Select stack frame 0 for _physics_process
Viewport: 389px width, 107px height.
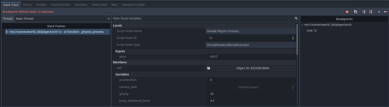pos(58,32)
